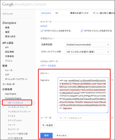Open the iDempiere project heading

click(x=9, y=23)
